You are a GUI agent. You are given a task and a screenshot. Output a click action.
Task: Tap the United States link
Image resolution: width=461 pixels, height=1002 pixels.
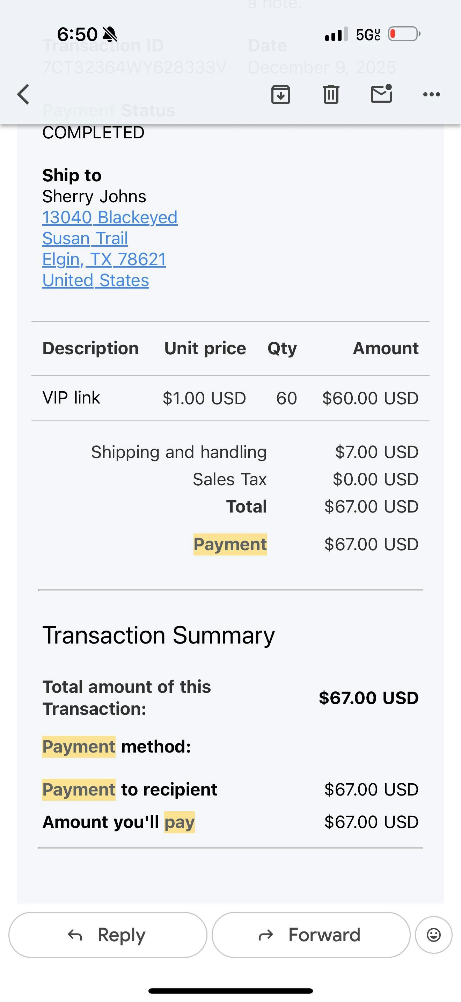(95, 281)
